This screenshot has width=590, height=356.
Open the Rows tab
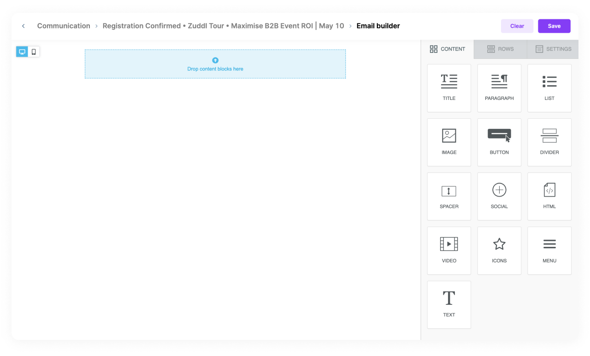[x=500, y=49]
